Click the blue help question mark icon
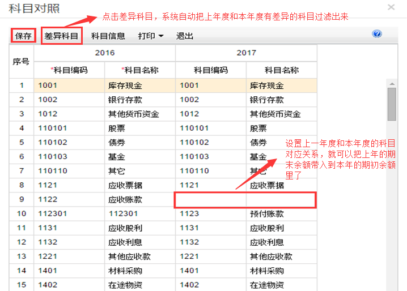The height and width of the screenshot is (291, 407). point(377,35)
